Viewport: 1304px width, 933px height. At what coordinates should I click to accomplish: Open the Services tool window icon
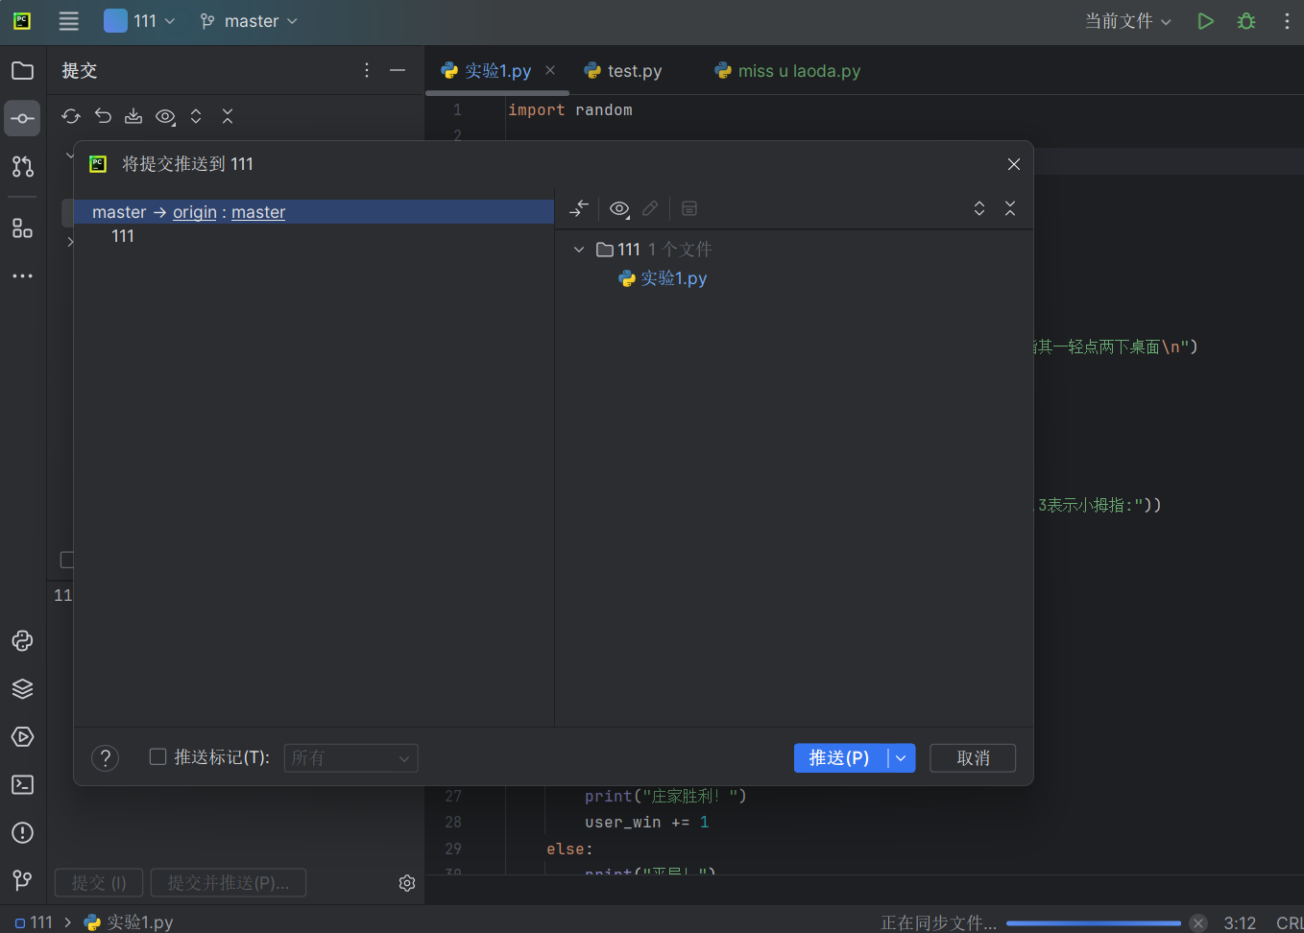point(22,737)
